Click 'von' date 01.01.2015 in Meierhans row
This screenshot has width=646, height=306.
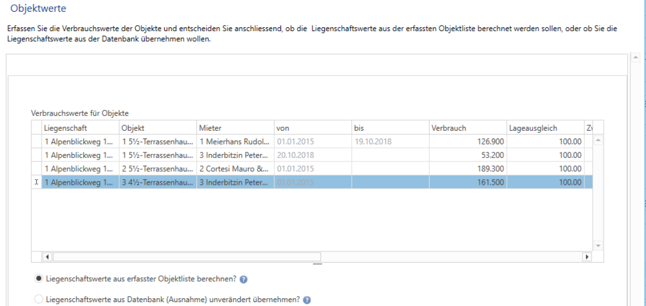click(x=313, y=142)
